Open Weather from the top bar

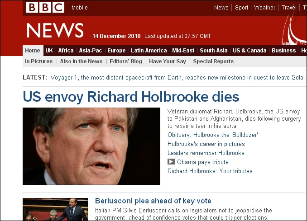(264, 8)
